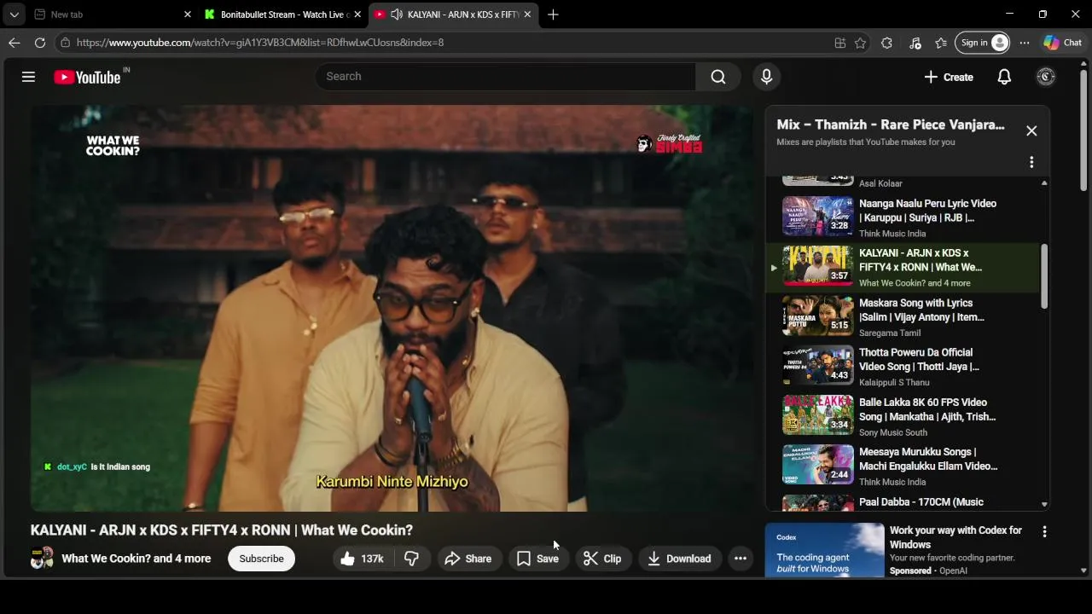Close the KALYANI YouTube tab
The image size is (1092, 614).
point(527,14)
